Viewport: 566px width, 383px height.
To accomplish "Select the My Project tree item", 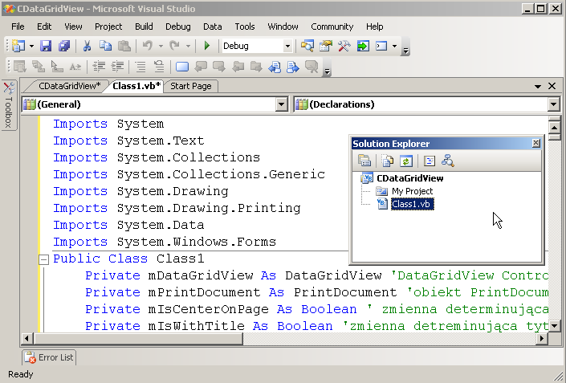I will [x=412, y=191].
